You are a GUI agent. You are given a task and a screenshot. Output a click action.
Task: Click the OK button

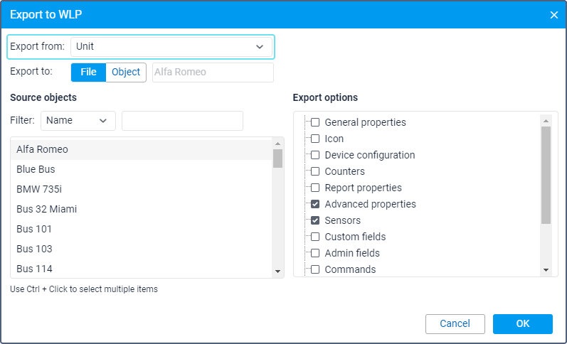522,324
